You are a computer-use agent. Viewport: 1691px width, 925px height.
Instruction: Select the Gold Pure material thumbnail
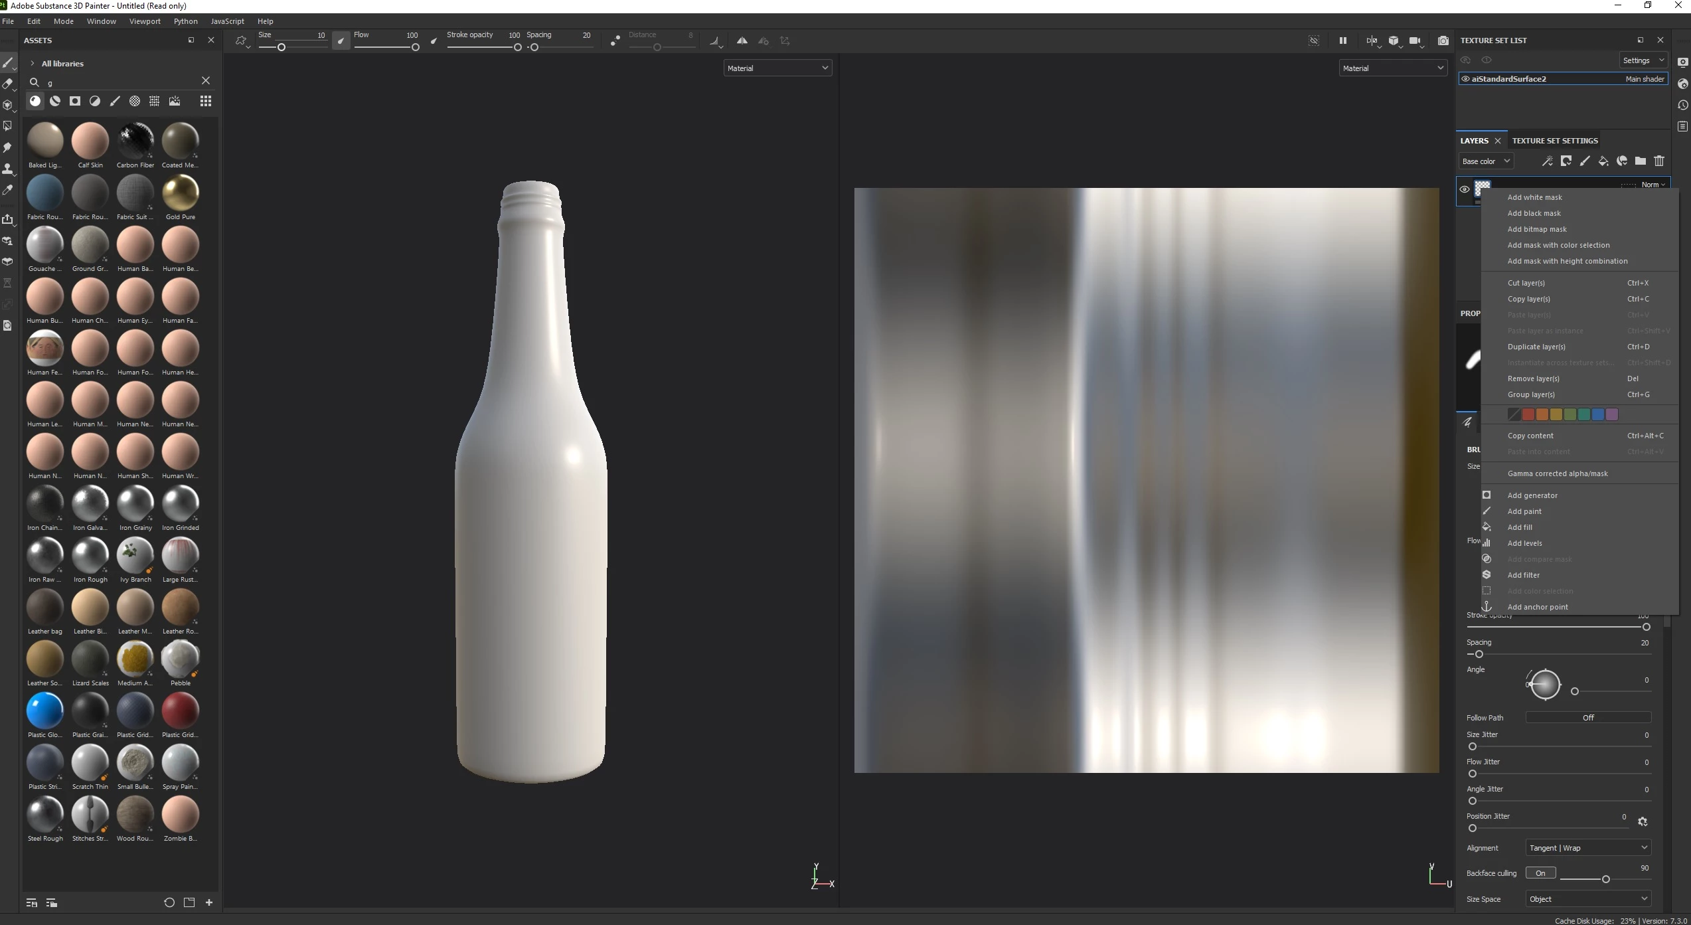point(180,193)
